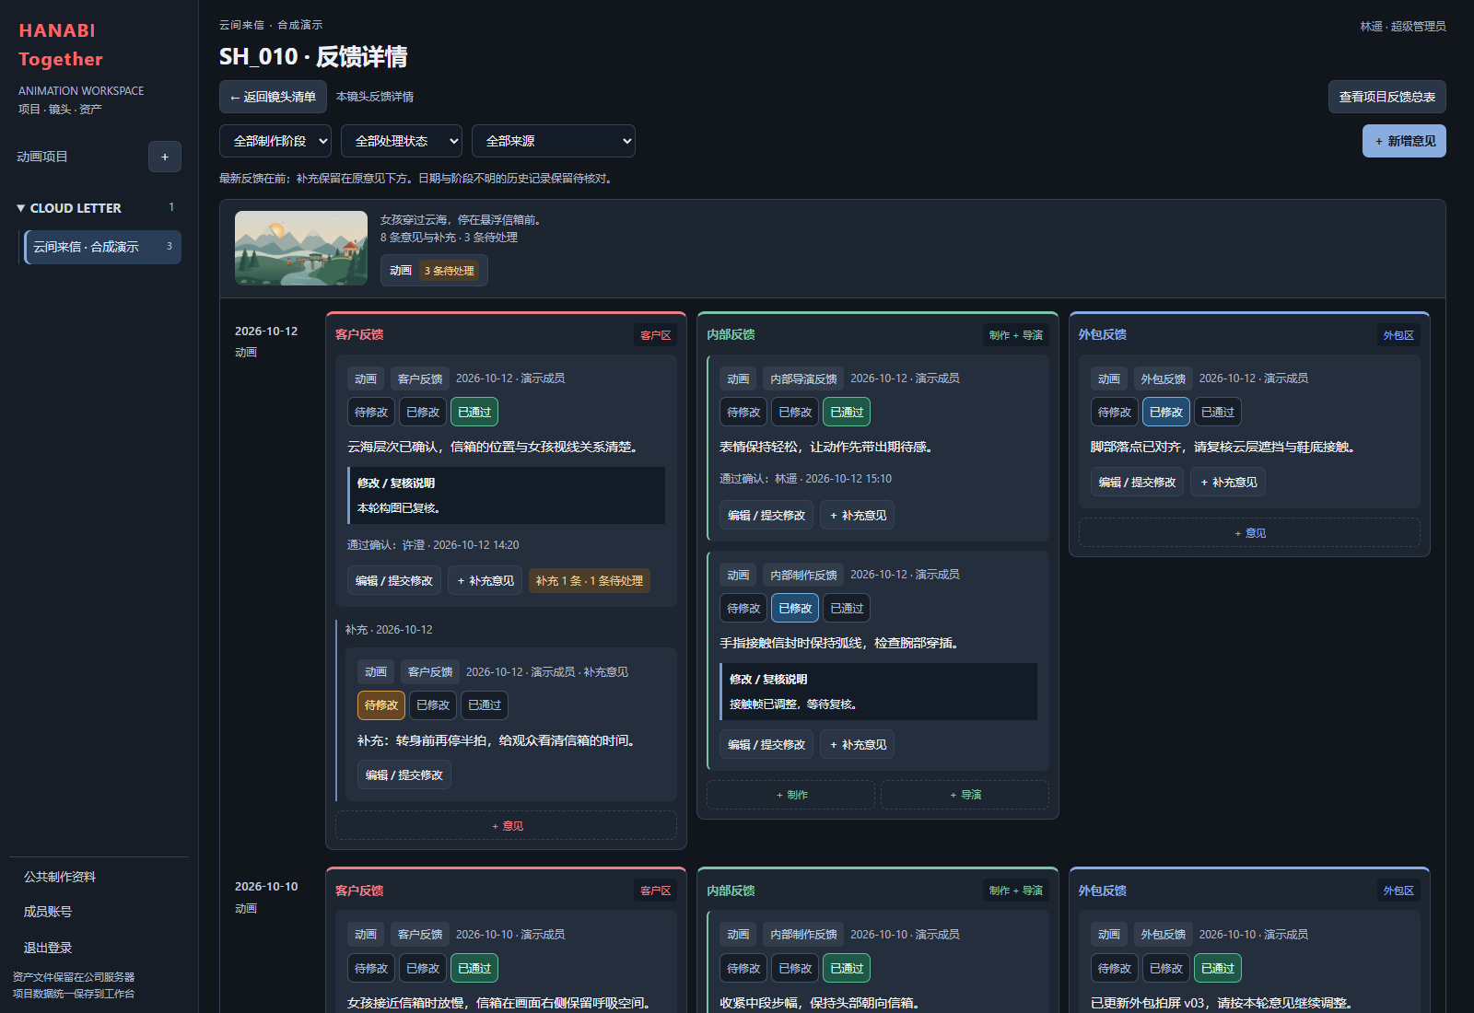The width and height of the screenshot is (1474, 1013).
Task: Set 云海层次 feedback status to 已修改
Action: click(423, 413)
